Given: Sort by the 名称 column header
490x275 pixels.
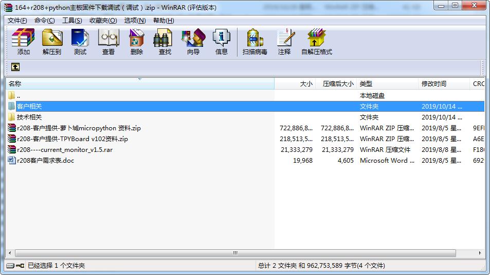Looking at the screenshot, I should coord(140,83).
